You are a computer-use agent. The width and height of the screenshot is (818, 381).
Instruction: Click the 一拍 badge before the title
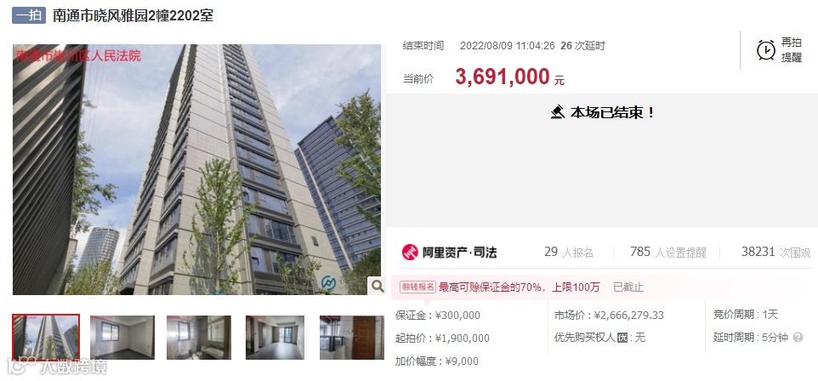[x=29, y=15]
